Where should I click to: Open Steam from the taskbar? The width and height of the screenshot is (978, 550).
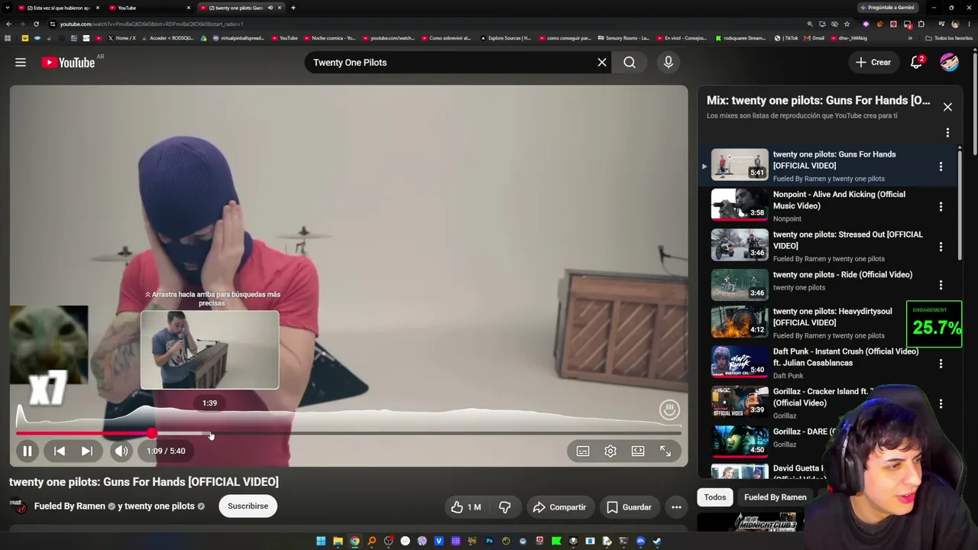(x=657, y=542)
